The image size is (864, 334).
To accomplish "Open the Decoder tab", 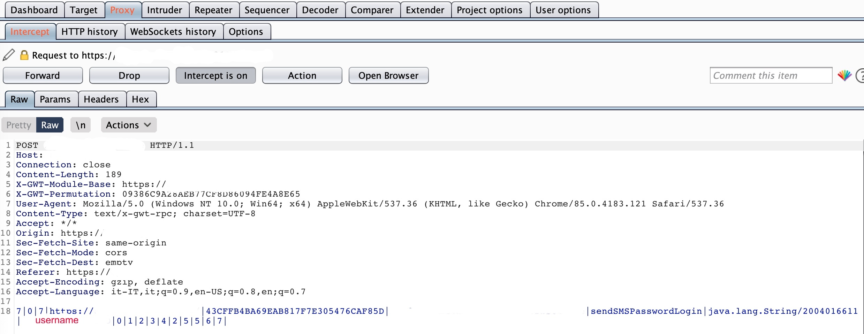I will click(320, 10).
